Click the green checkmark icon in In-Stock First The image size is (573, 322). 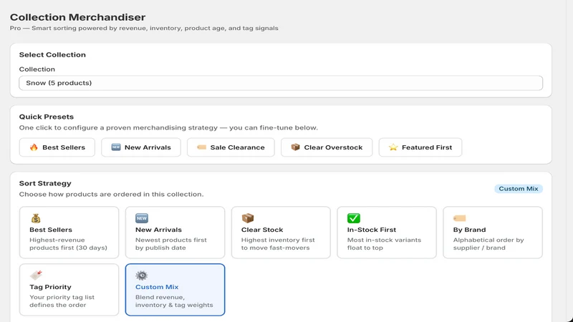(354, 218)
